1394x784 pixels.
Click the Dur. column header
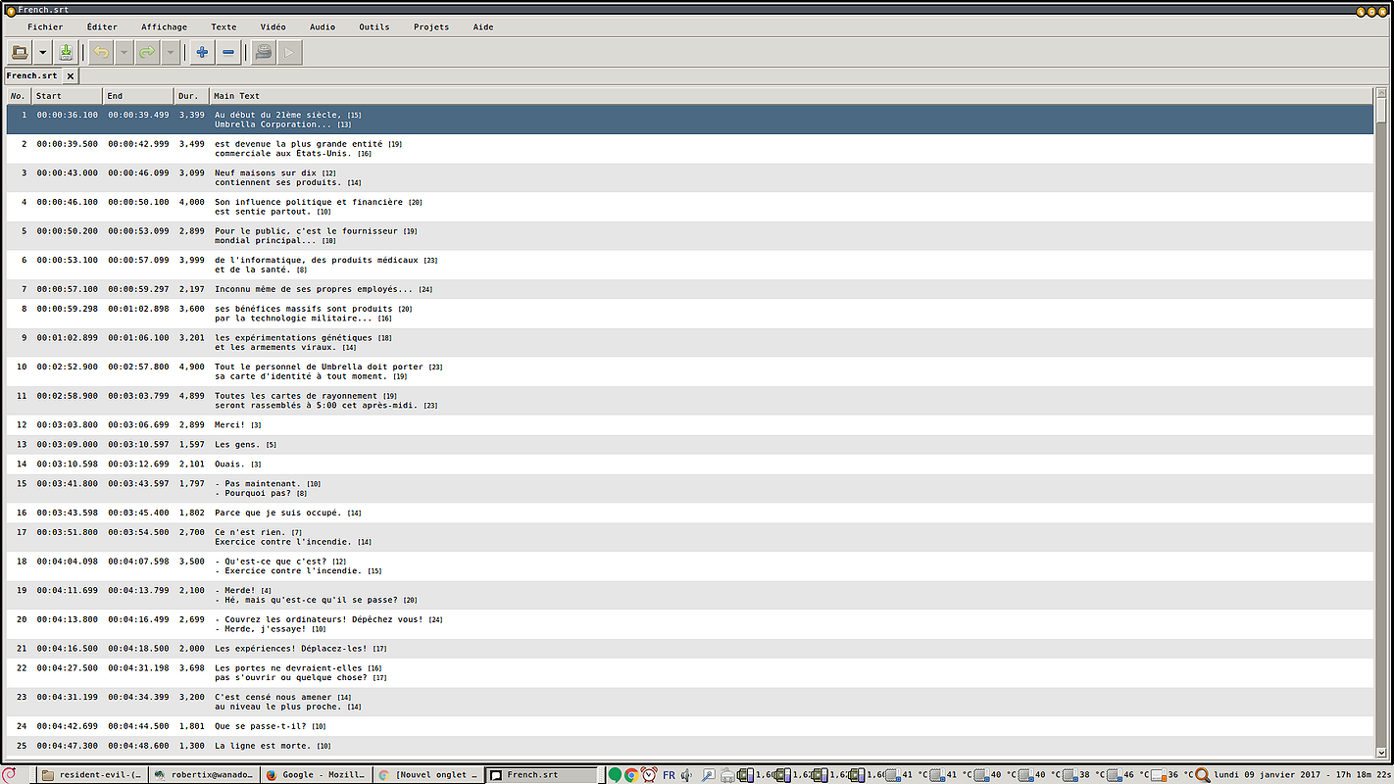(191, 96)
